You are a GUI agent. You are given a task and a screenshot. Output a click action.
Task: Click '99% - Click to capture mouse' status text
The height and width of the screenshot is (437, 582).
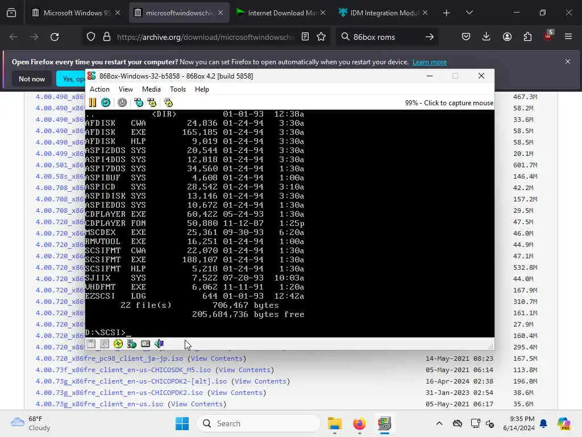click(449, 103)
